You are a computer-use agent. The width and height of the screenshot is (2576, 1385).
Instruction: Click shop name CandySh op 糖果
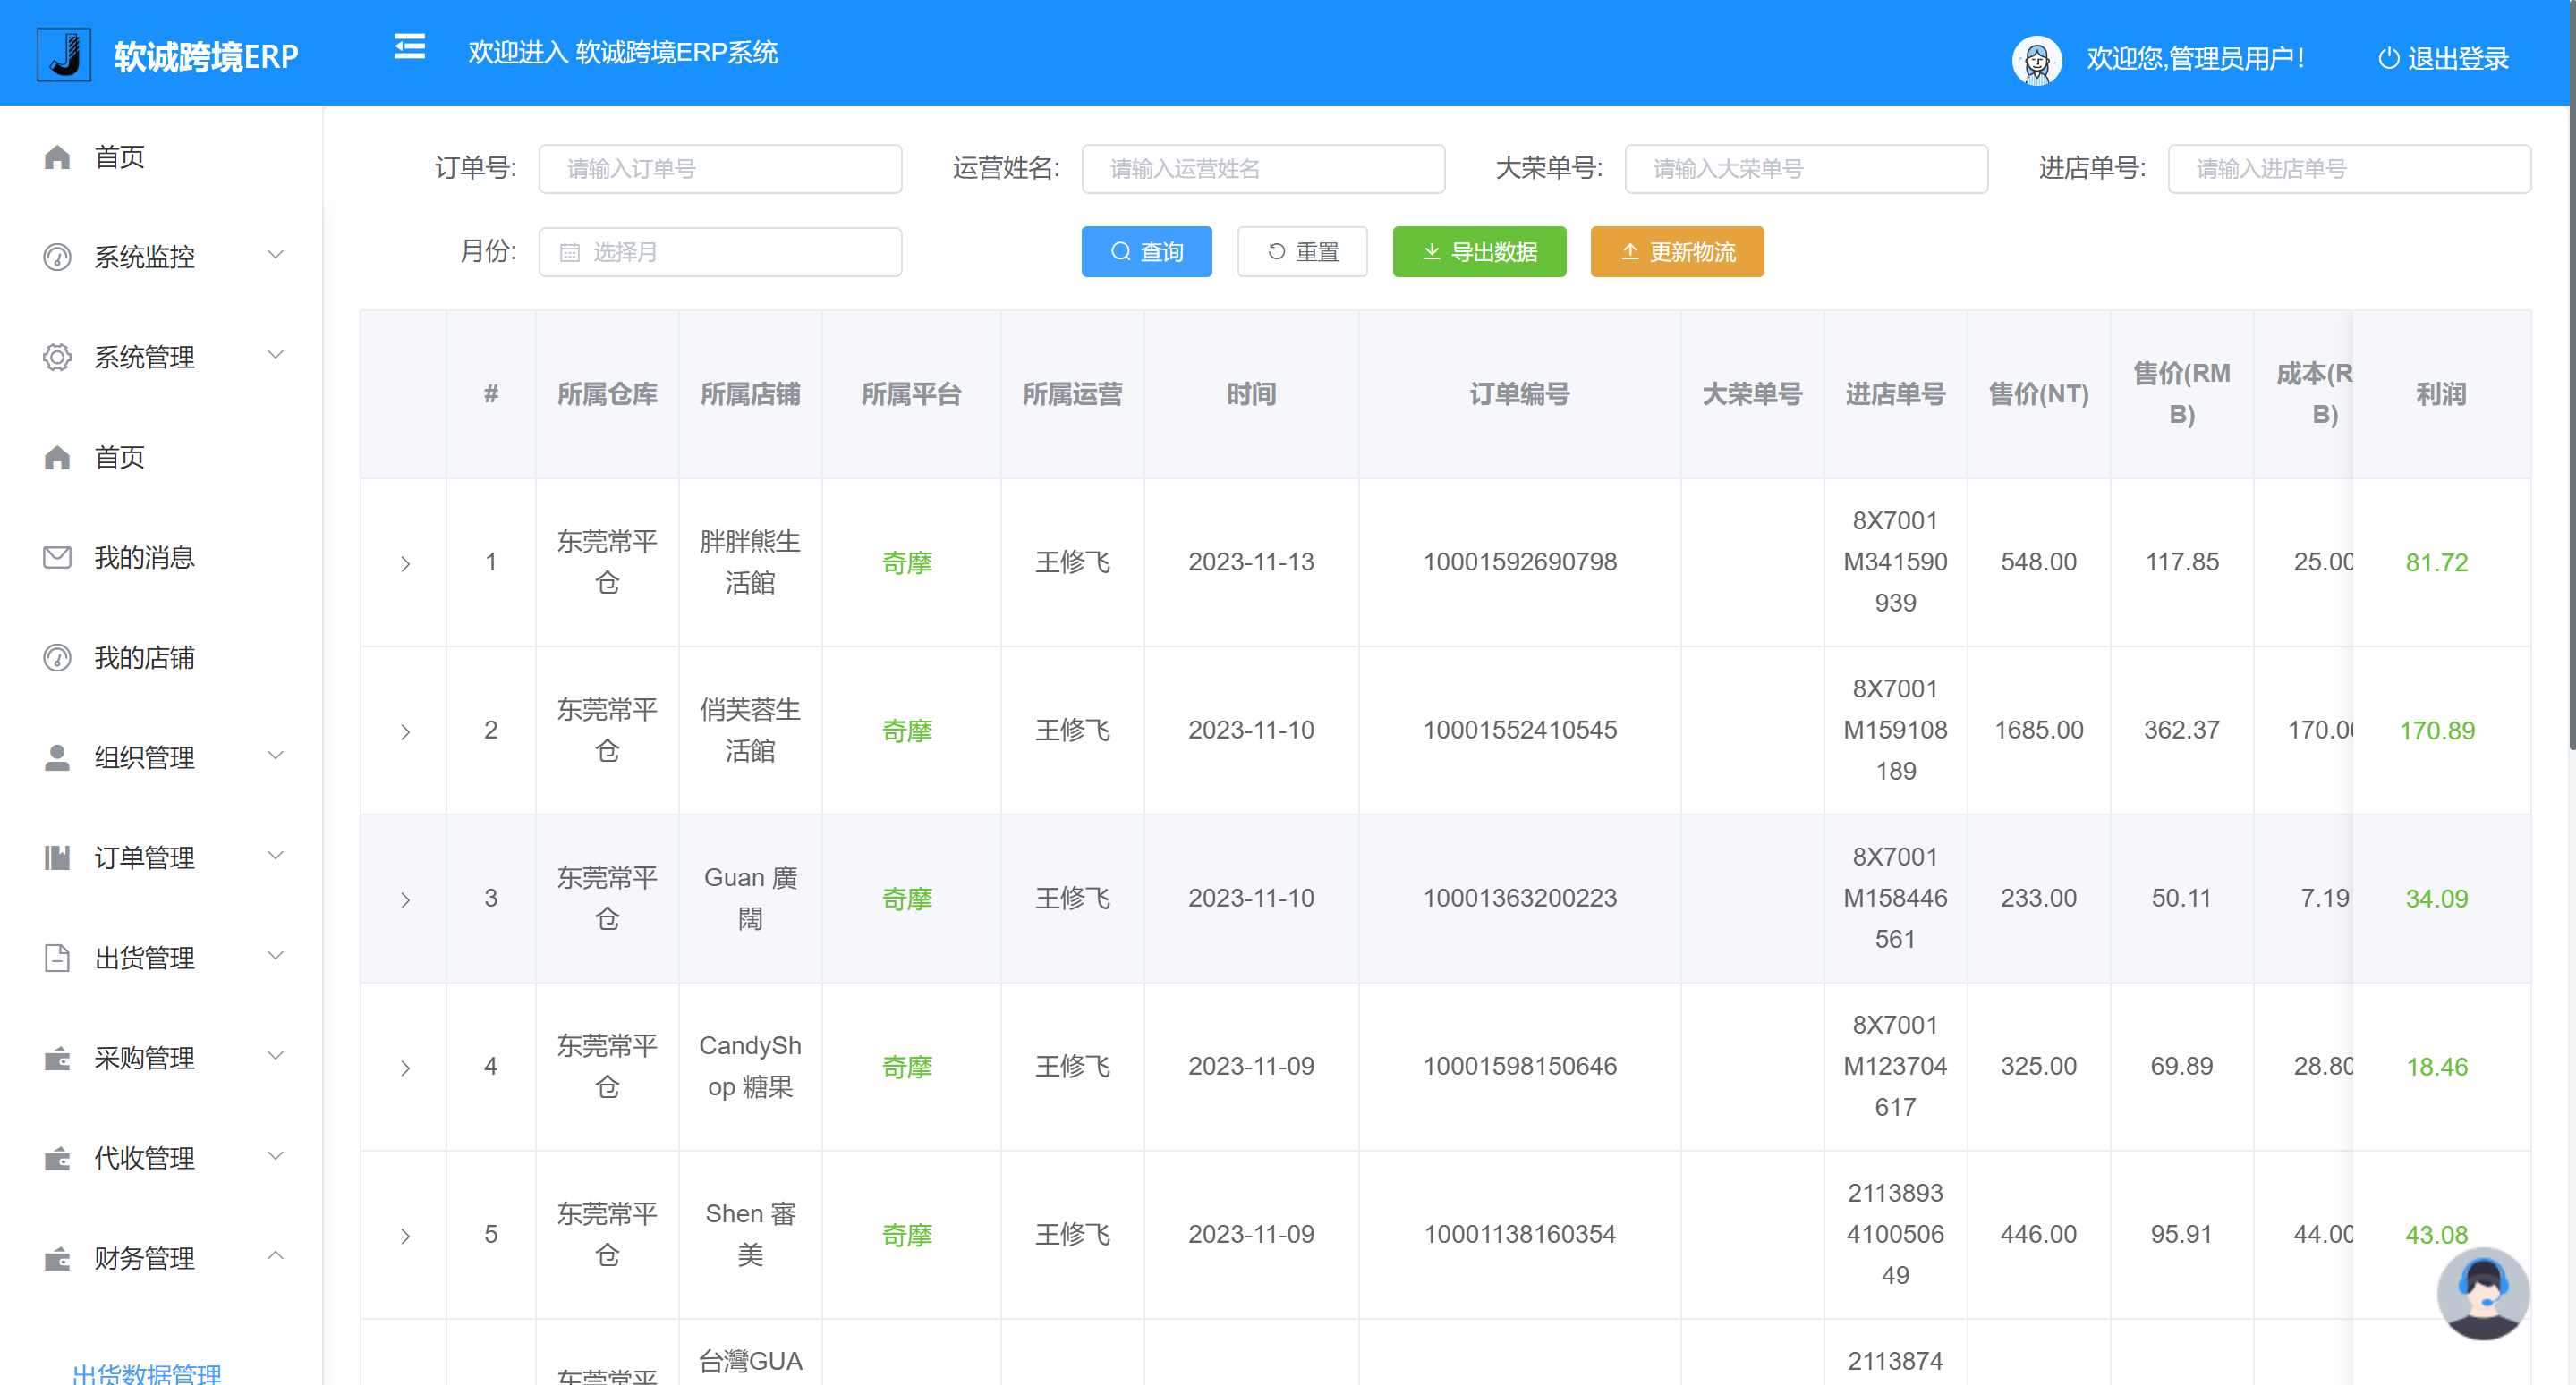[750, 1066]
